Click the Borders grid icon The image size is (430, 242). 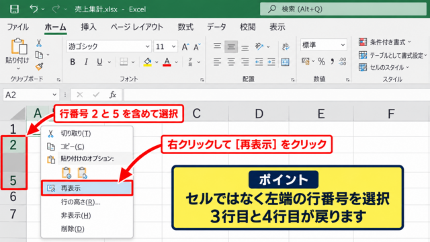tap(124, 62)
